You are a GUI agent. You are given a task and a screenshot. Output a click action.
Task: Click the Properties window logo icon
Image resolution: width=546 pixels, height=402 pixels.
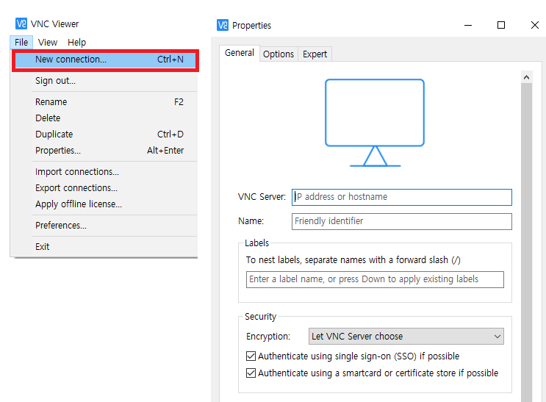tap(223, 25)
